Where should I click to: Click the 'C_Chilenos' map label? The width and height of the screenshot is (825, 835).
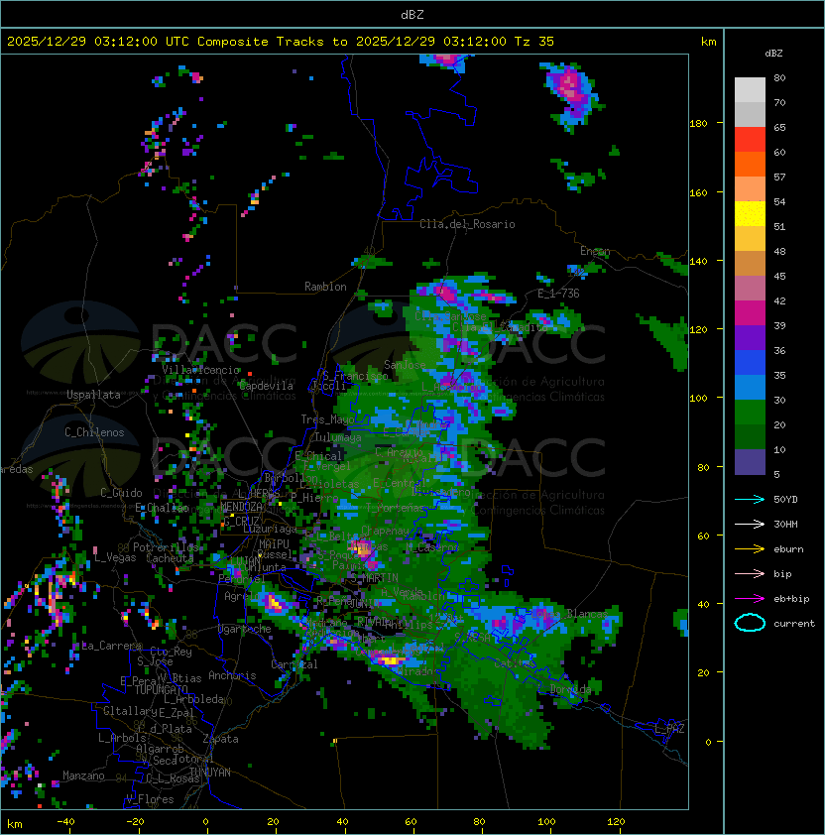pyautogui.click(x=94, y=432)
